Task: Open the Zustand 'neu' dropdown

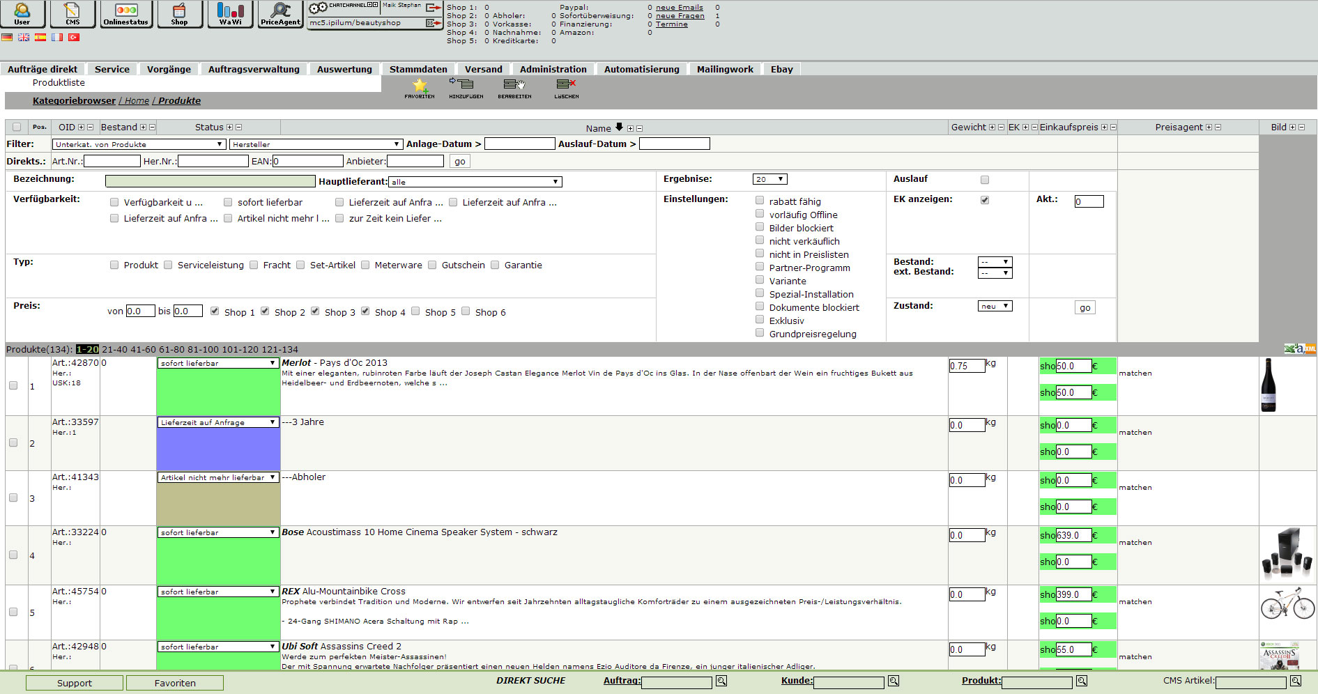Action: tap(995, 306)
